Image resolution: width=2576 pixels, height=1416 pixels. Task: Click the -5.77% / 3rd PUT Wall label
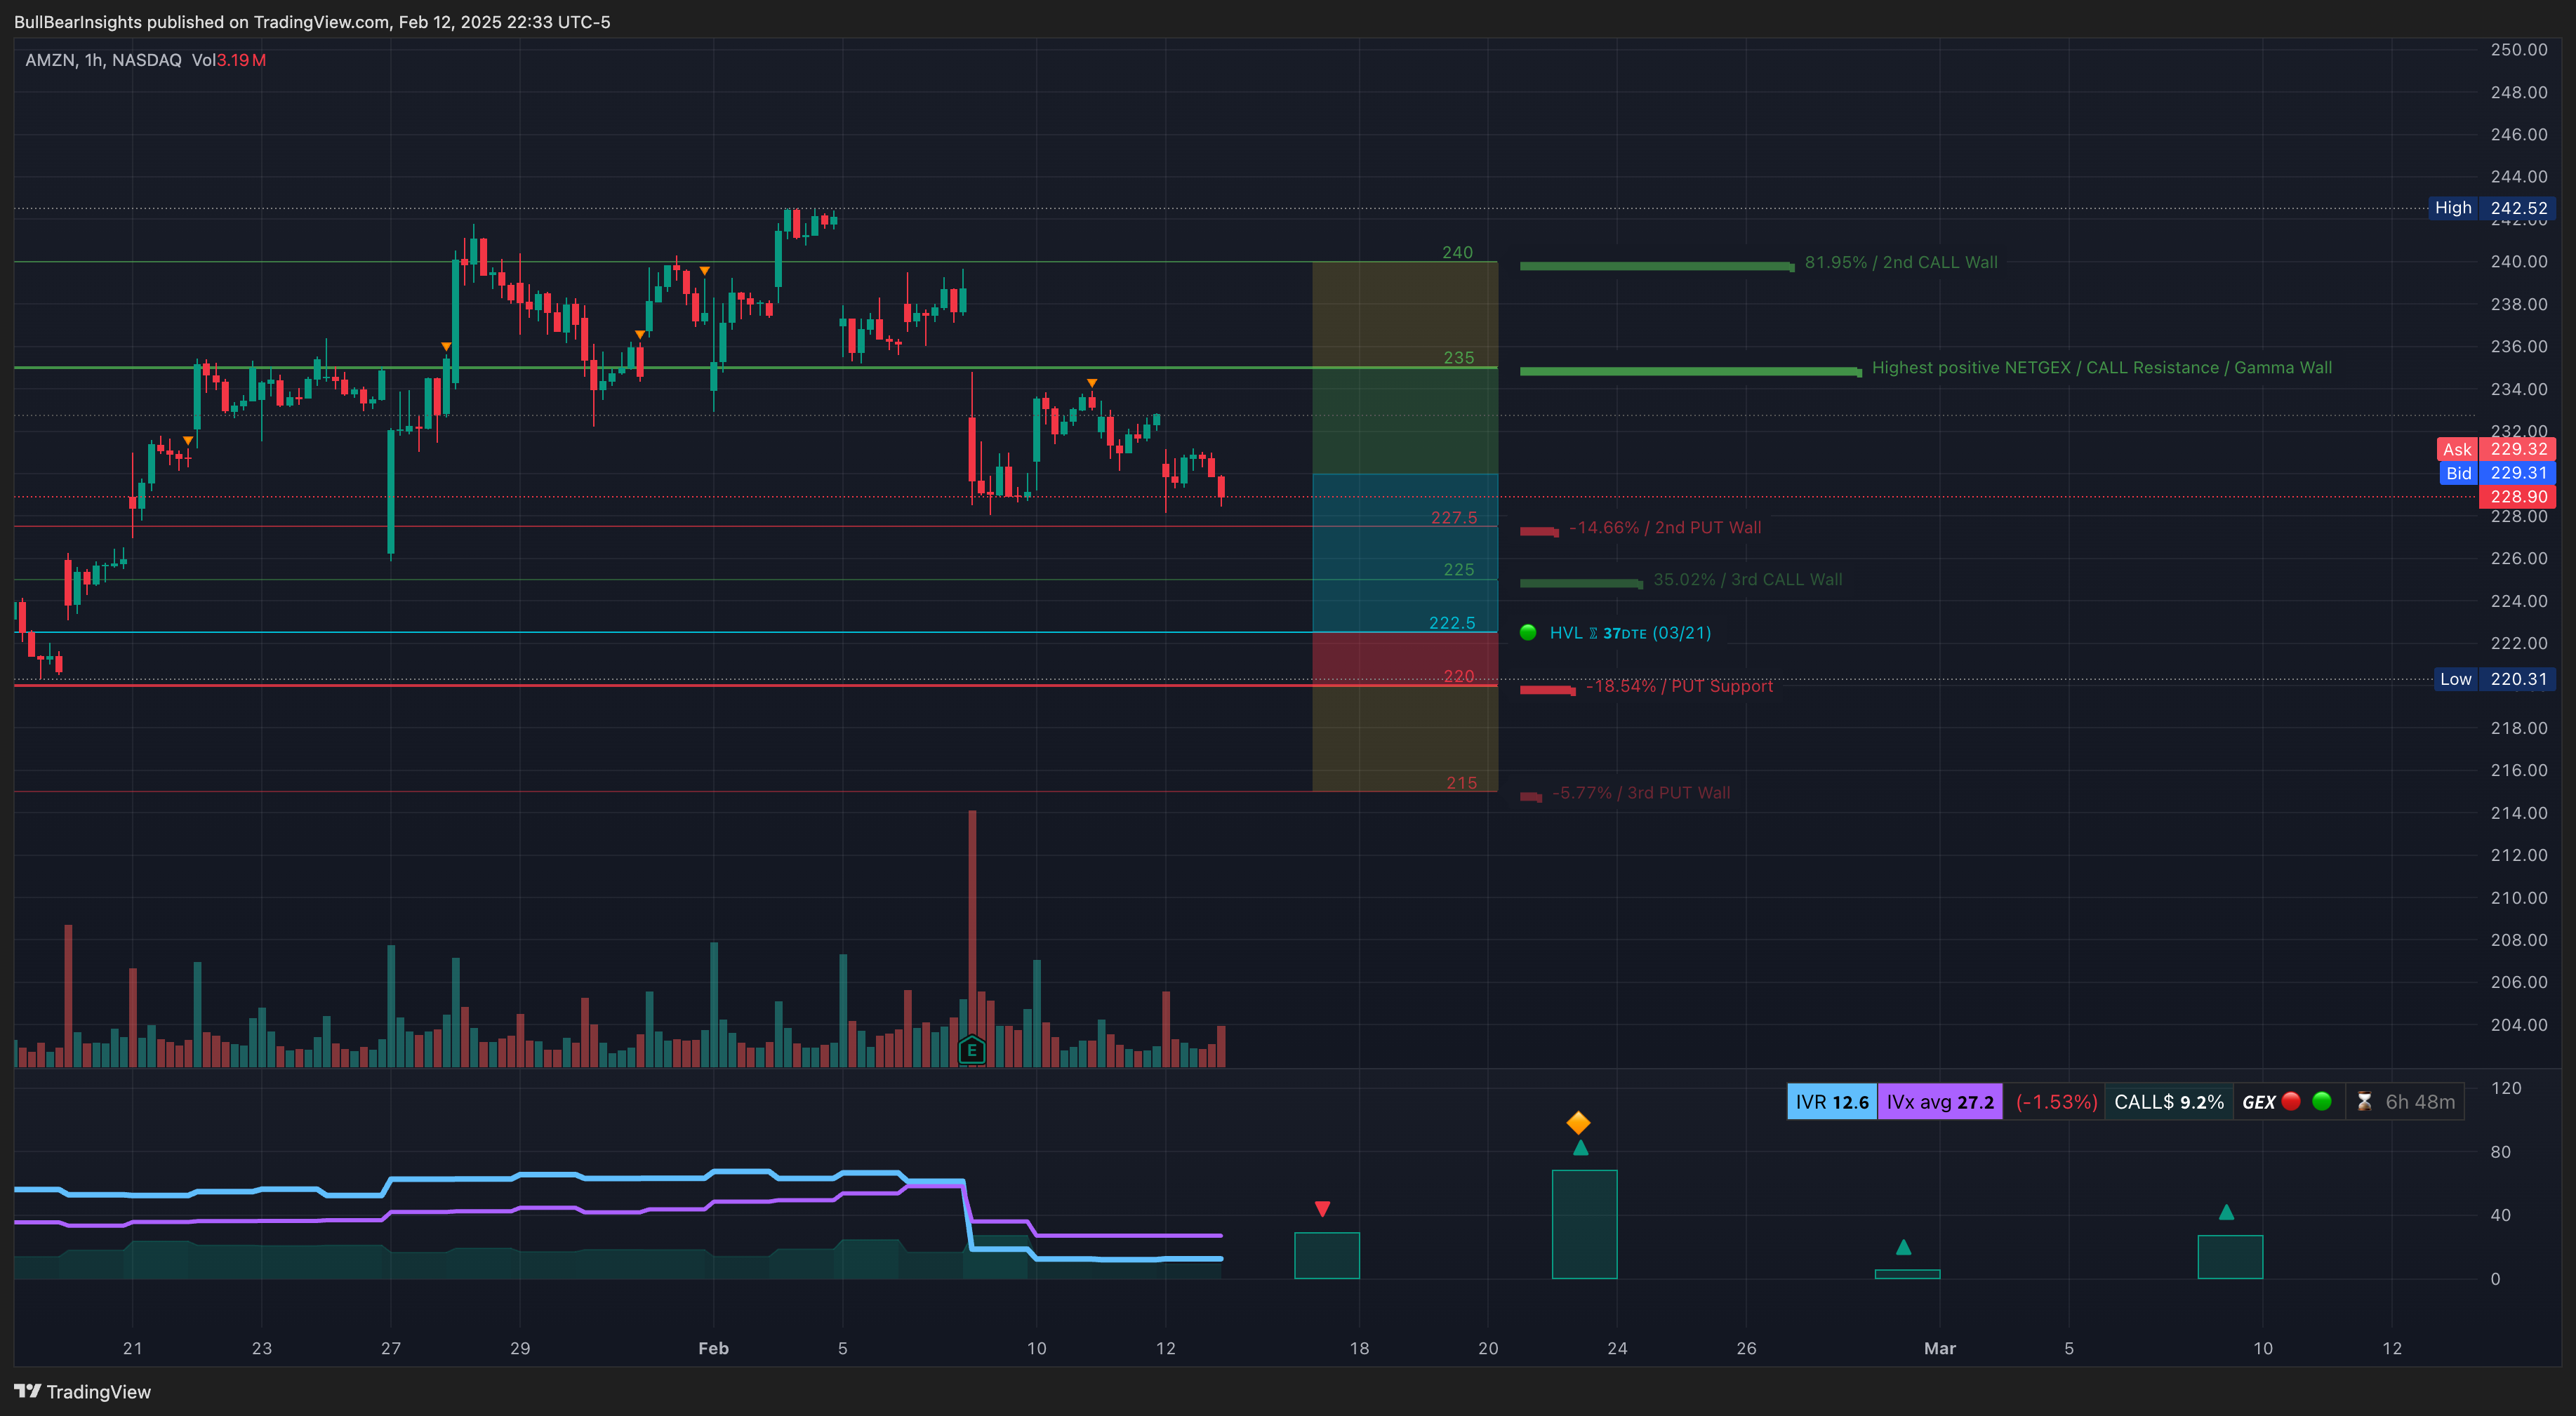(x=1641, y=792)
